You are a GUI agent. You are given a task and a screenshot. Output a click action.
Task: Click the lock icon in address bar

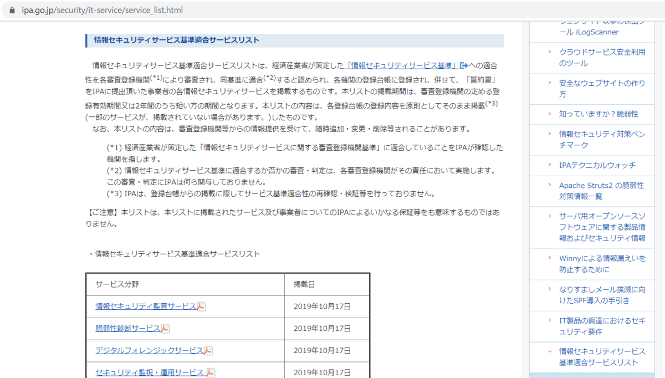click(12, 10)
